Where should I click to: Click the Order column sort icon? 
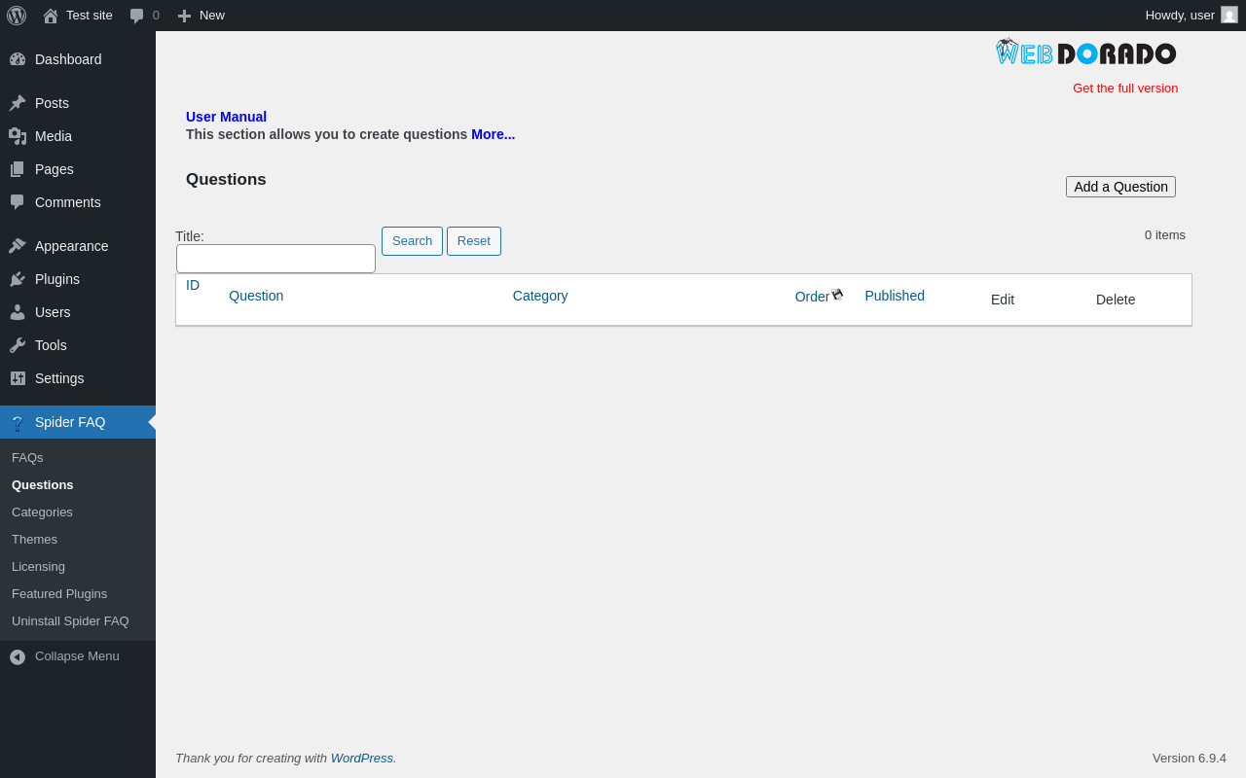(x=837, y=294)
